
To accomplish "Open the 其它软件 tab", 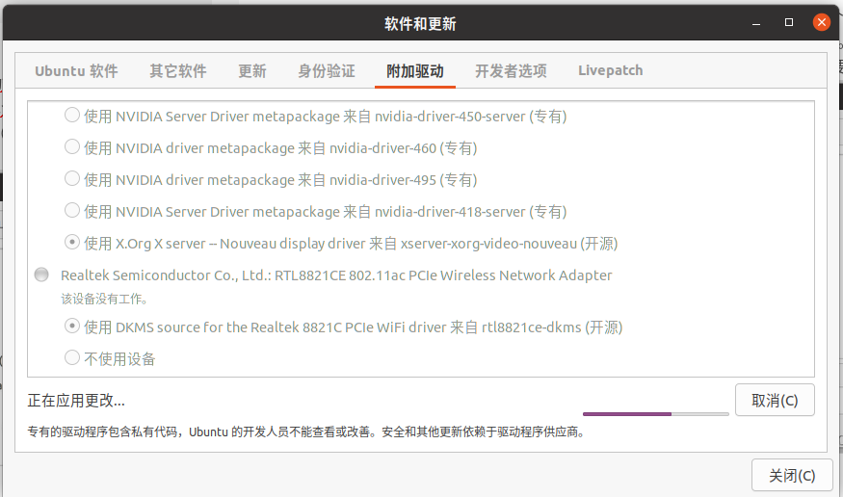I will (178, 71).
